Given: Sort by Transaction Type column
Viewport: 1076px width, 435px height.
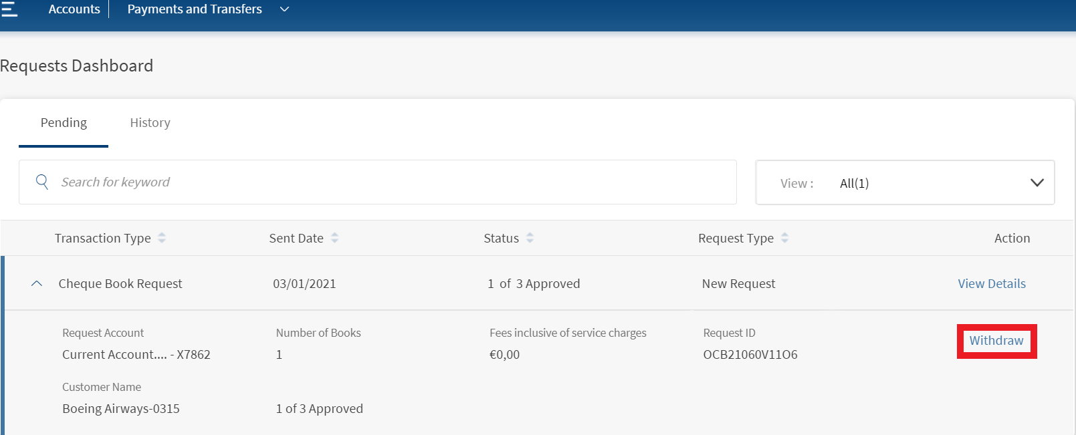Looking at the screenshot, I should point(162,238).
